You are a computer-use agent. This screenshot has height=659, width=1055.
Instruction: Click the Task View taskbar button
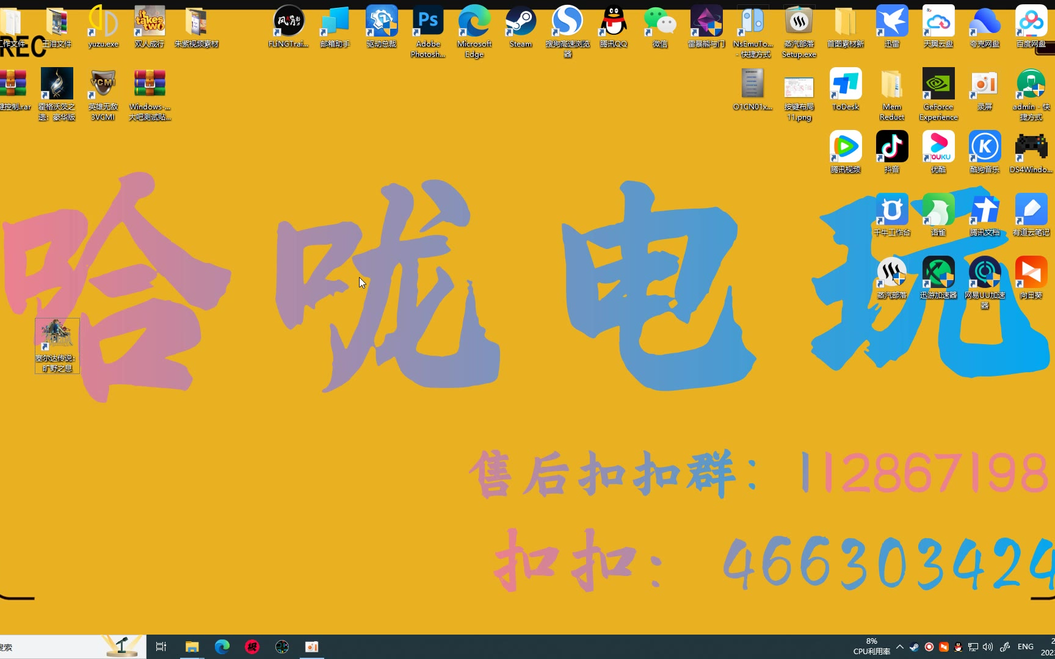[161, 647]
